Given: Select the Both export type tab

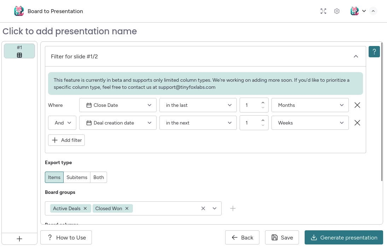Looking at the screenshot, I should tap(98, 177).
